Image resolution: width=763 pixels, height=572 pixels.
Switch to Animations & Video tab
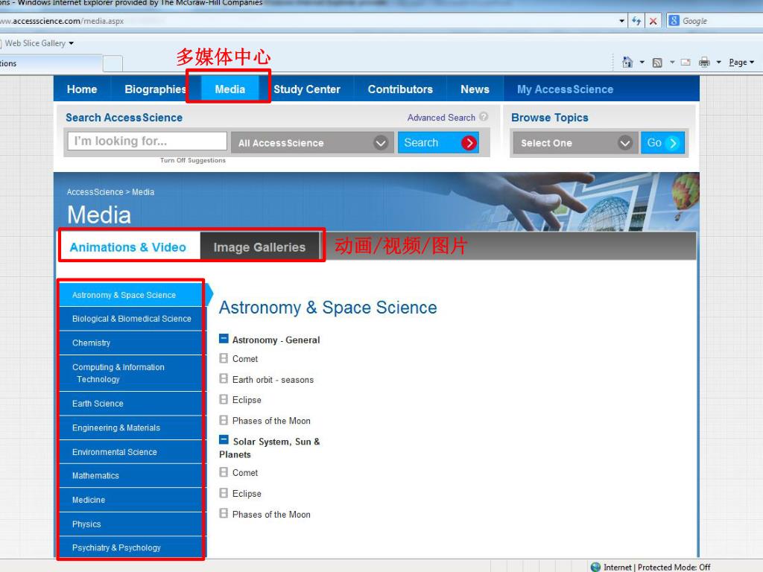coord(128,247)
